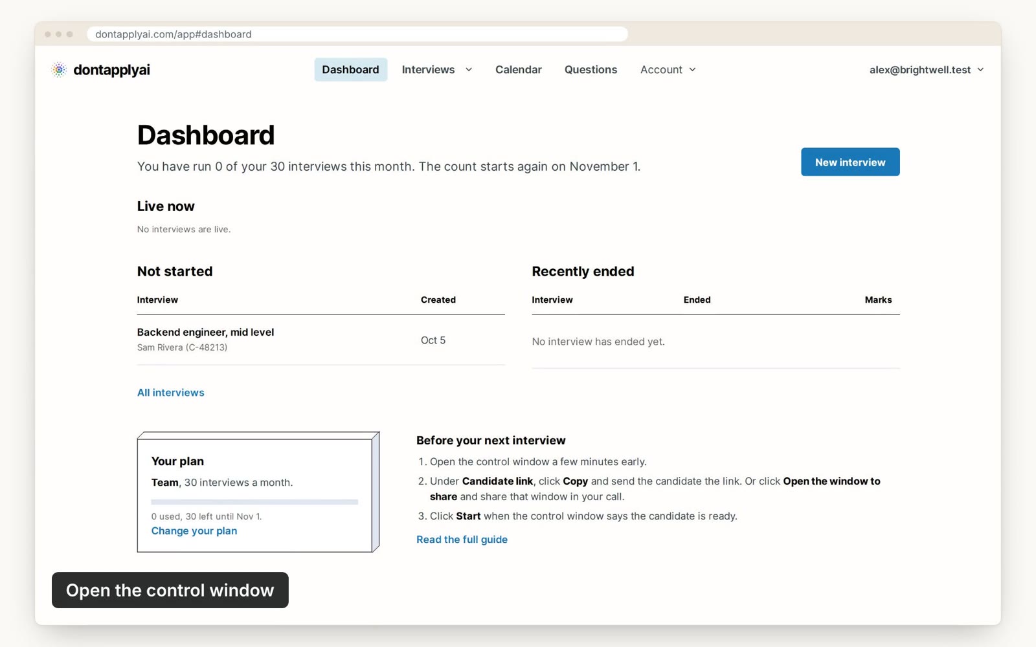This screenshot has height=647, width=1036.
Task: Click the Interviews menu label
Action: 428,70
